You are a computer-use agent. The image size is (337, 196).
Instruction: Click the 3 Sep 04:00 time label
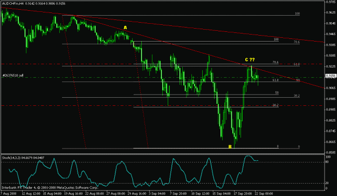pyautogui.click(x=158, y=193)
